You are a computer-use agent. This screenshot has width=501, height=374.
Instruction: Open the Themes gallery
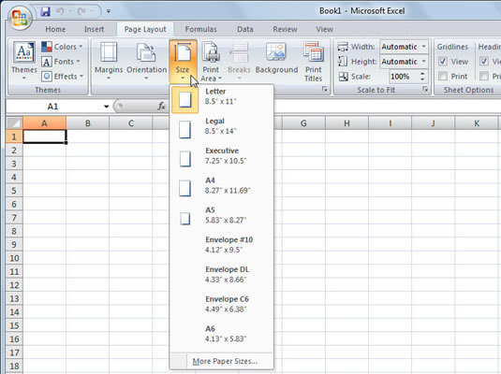click(x=24, y=61)
